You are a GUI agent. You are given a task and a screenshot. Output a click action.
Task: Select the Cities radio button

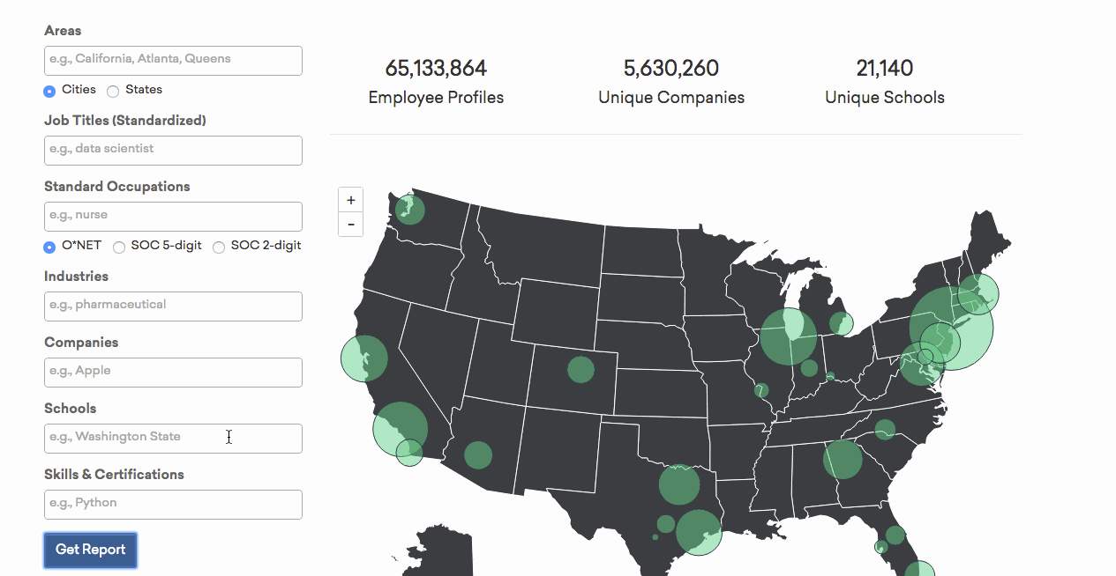(50, 91)
